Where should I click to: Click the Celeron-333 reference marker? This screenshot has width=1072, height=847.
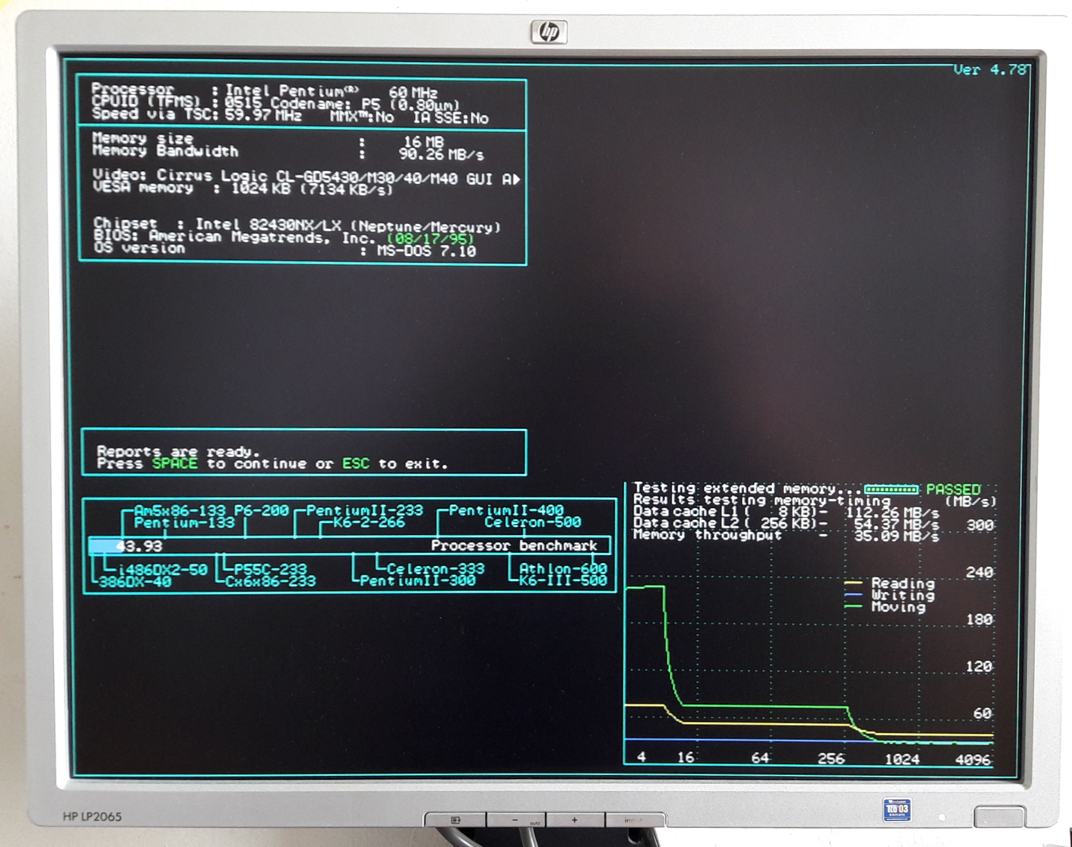click(x=436, y=569)
